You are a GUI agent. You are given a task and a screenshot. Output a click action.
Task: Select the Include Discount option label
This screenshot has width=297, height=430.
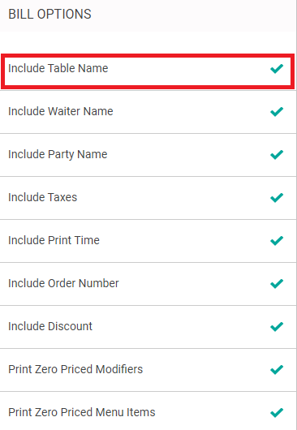(x=50, y=326)
